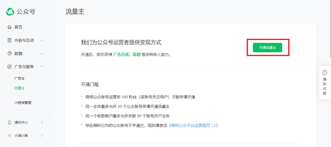This screenshot has width=331, height=147.
Task: Select 广告主 submenu item
Action: (19, 78)
